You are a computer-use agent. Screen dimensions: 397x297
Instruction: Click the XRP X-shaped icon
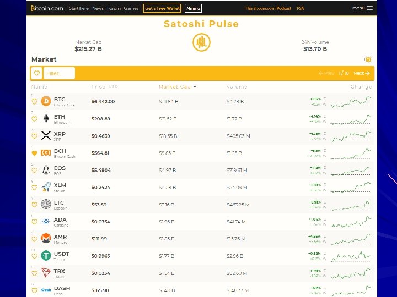pos(46,135)
